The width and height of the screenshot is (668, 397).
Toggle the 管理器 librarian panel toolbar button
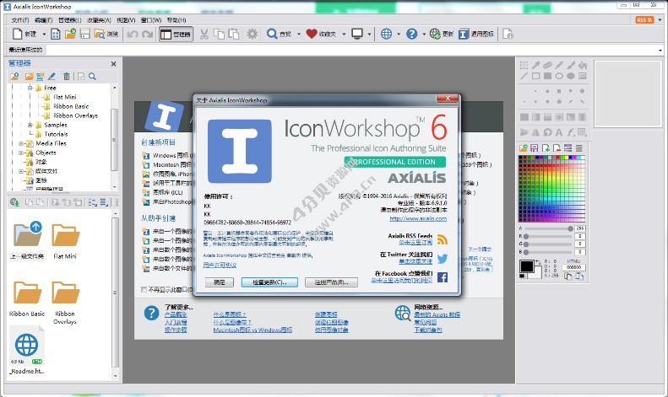click(176, 34)
